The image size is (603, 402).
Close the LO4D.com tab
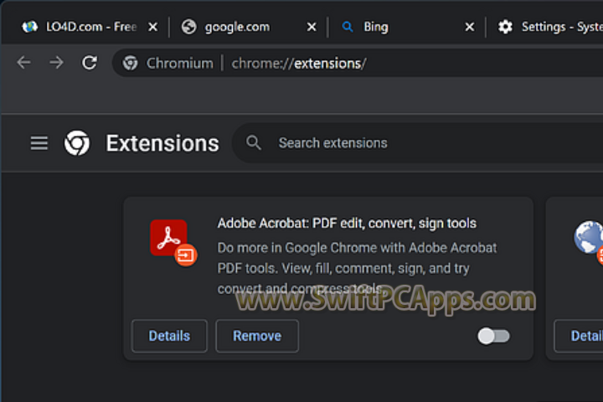click(153, 27)
